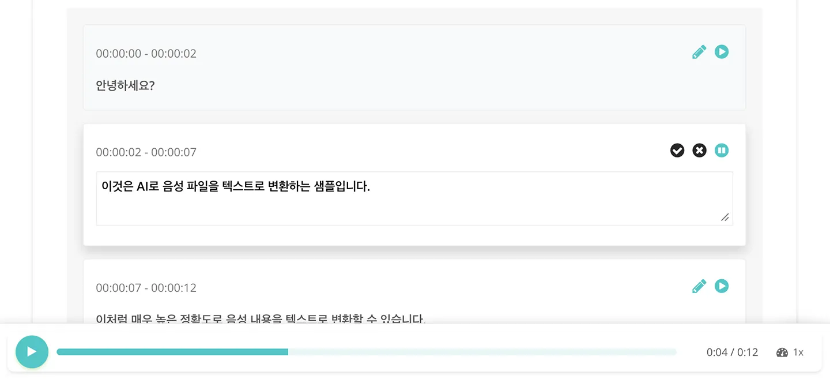Click the 00:00:07 - 00:00:12 timestamp
Image resolution: width=830 pixels, height=379 pixels.
[x=146, y=288]
